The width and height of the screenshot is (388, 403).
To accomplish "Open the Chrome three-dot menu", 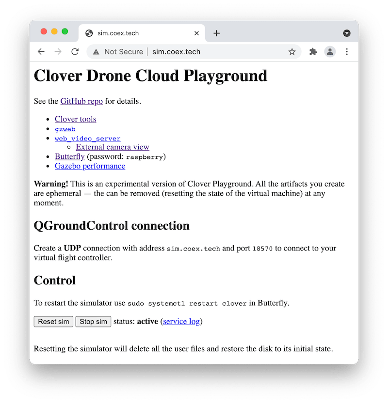I will click(x=347, y=52).
